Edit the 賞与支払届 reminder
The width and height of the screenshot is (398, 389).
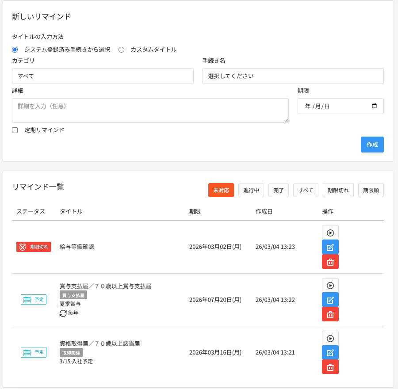point(330,300)
